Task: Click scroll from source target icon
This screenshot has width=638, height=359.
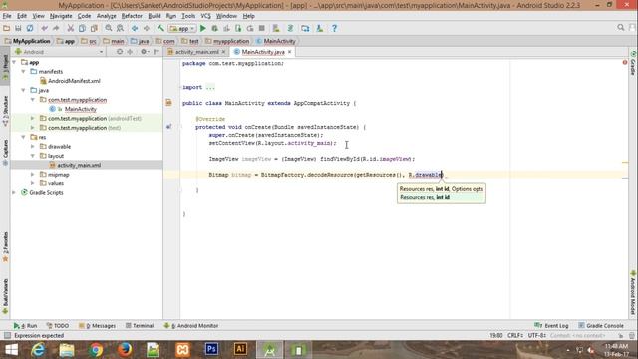Action: pyautogui.click(x=120, y=52)
